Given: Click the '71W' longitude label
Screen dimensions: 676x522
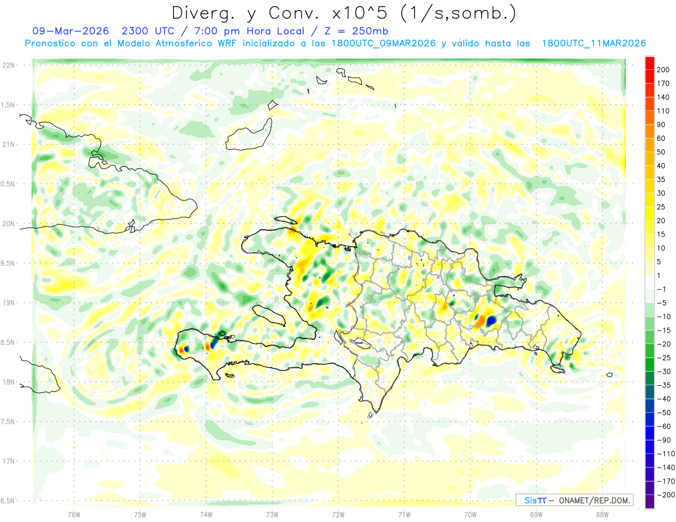Looking at the screenshot, I should 404,514.
